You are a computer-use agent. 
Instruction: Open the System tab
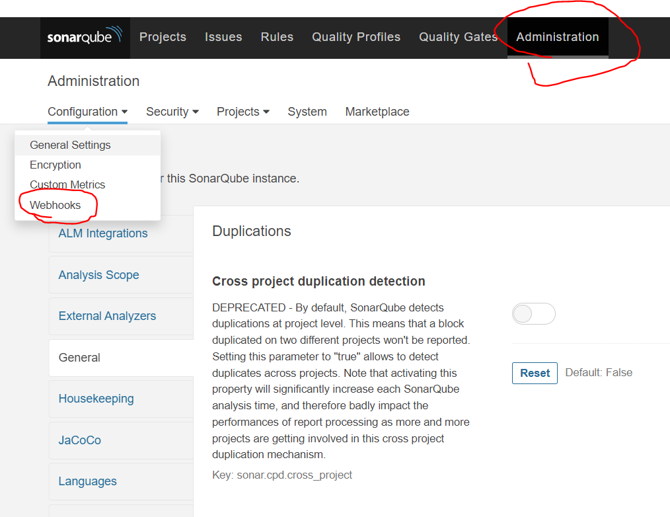[x=307, y=112]
